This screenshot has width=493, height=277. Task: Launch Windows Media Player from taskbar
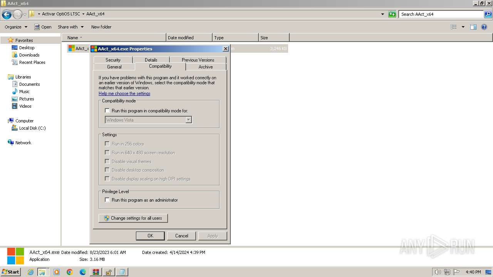click(57, 272)
